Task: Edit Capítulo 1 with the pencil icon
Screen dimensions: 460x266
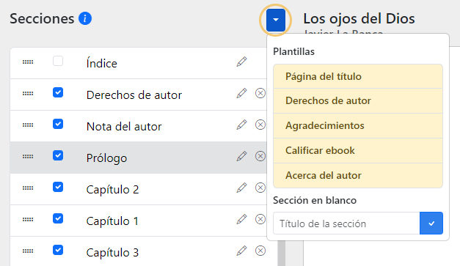Action: pos(241,219)
